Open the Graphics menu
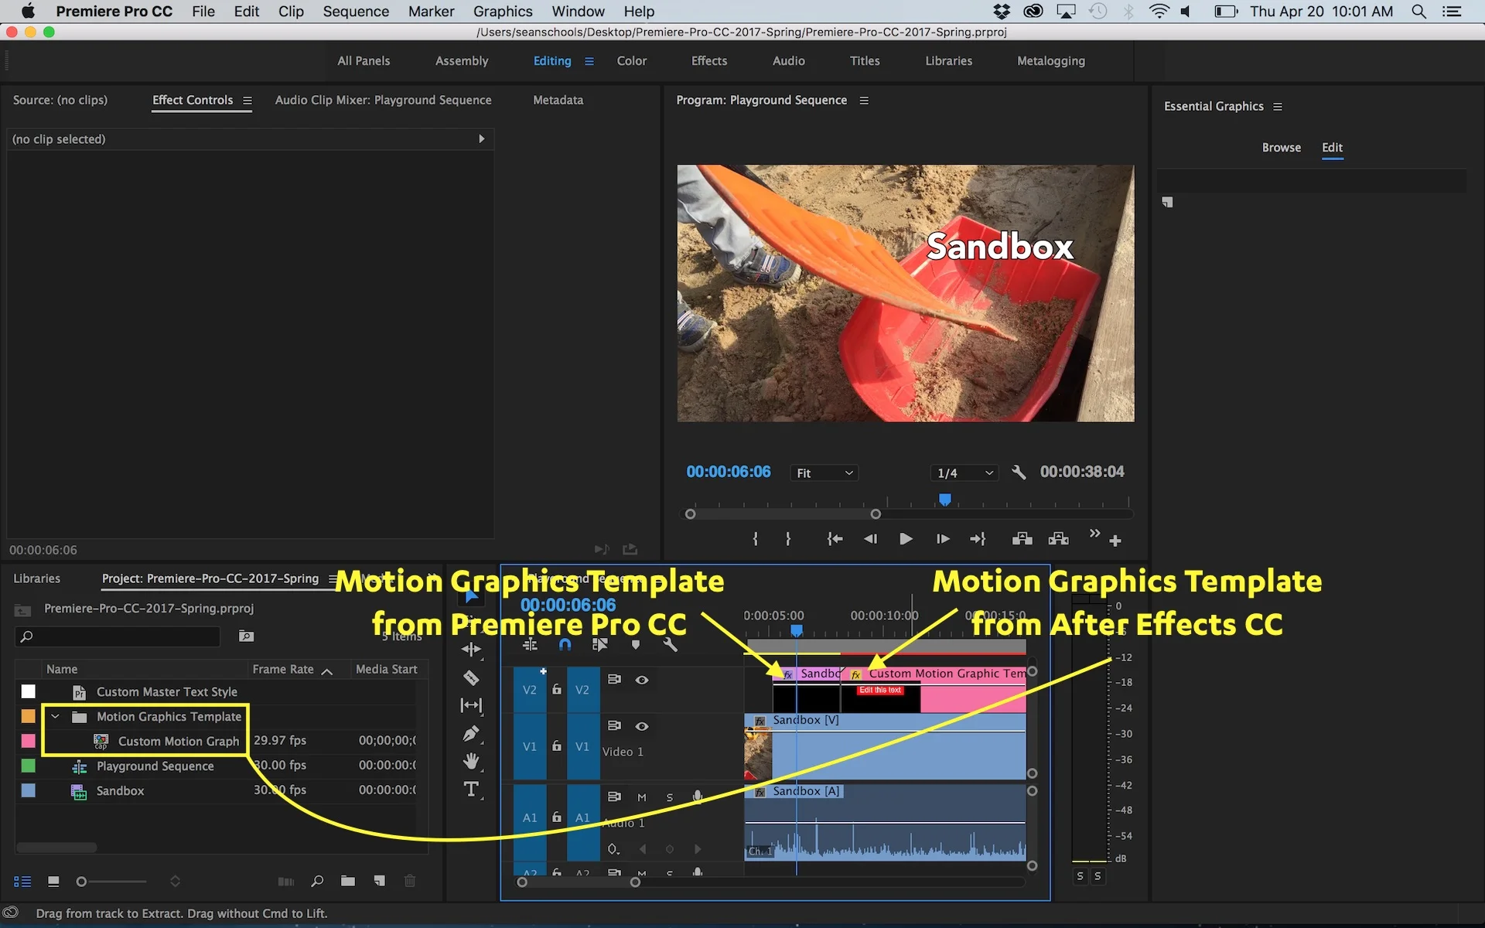Screen dimensions: 1485x928 pyautogui.click(x=502, y=12)
